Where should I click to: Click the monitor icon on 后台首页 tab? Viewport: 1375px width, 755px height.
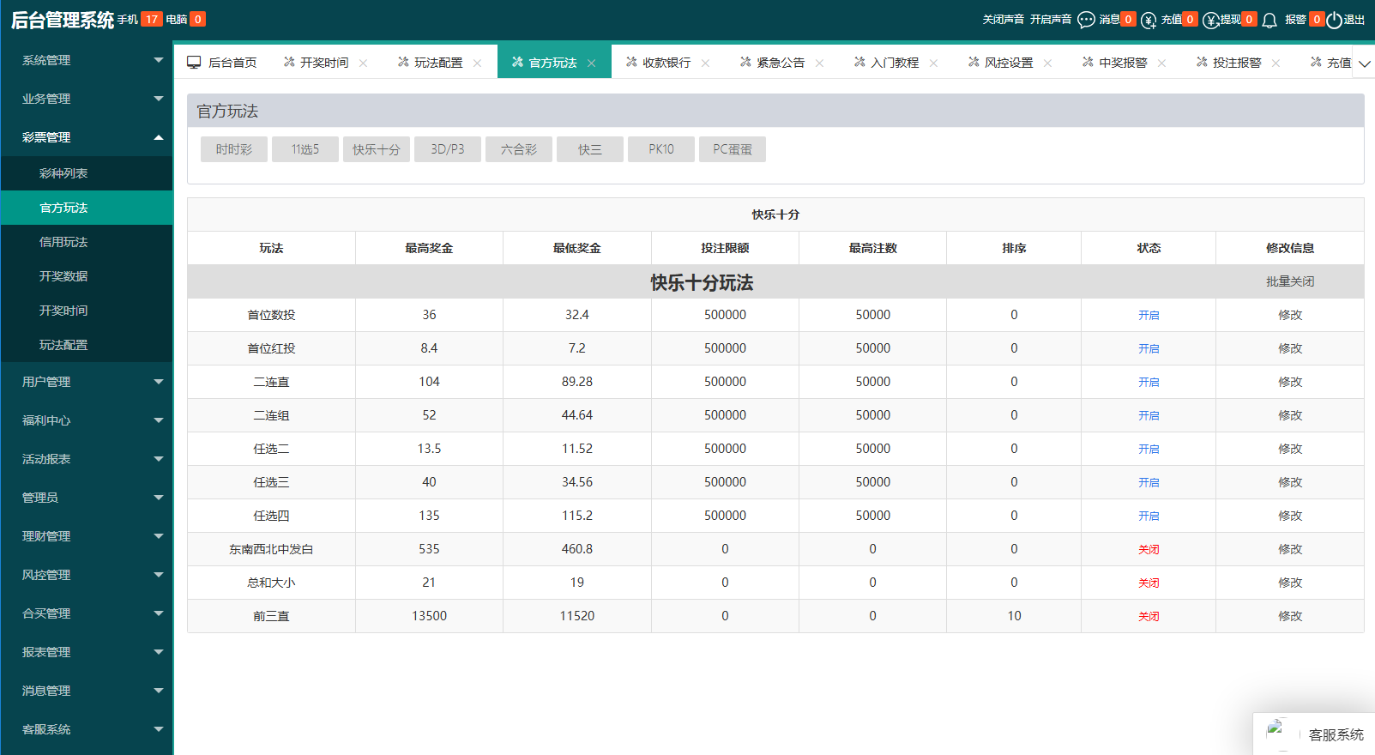click(194, 62)
